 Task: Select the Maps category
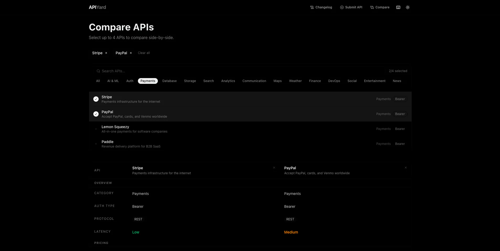pyautogui.click(x=278, y=81)
